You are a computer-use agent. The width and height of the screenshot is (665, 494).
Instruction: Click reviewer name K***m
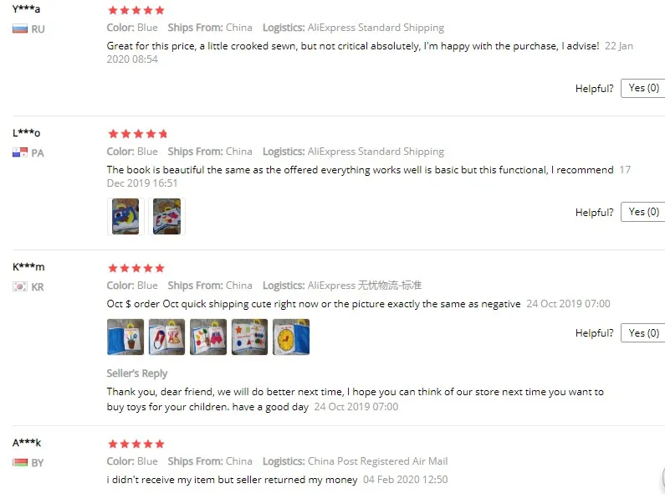[28, 267]
